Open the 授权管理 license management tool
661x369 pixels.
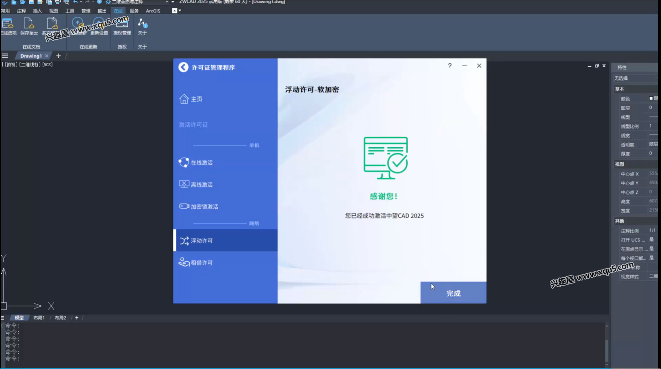pyautogui.click(x=122, y=26)
